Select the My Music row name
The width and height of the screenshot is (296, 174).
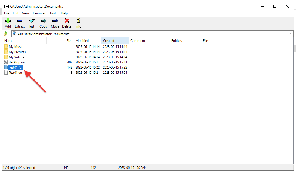pyautogui.click(x=16, y=46)
